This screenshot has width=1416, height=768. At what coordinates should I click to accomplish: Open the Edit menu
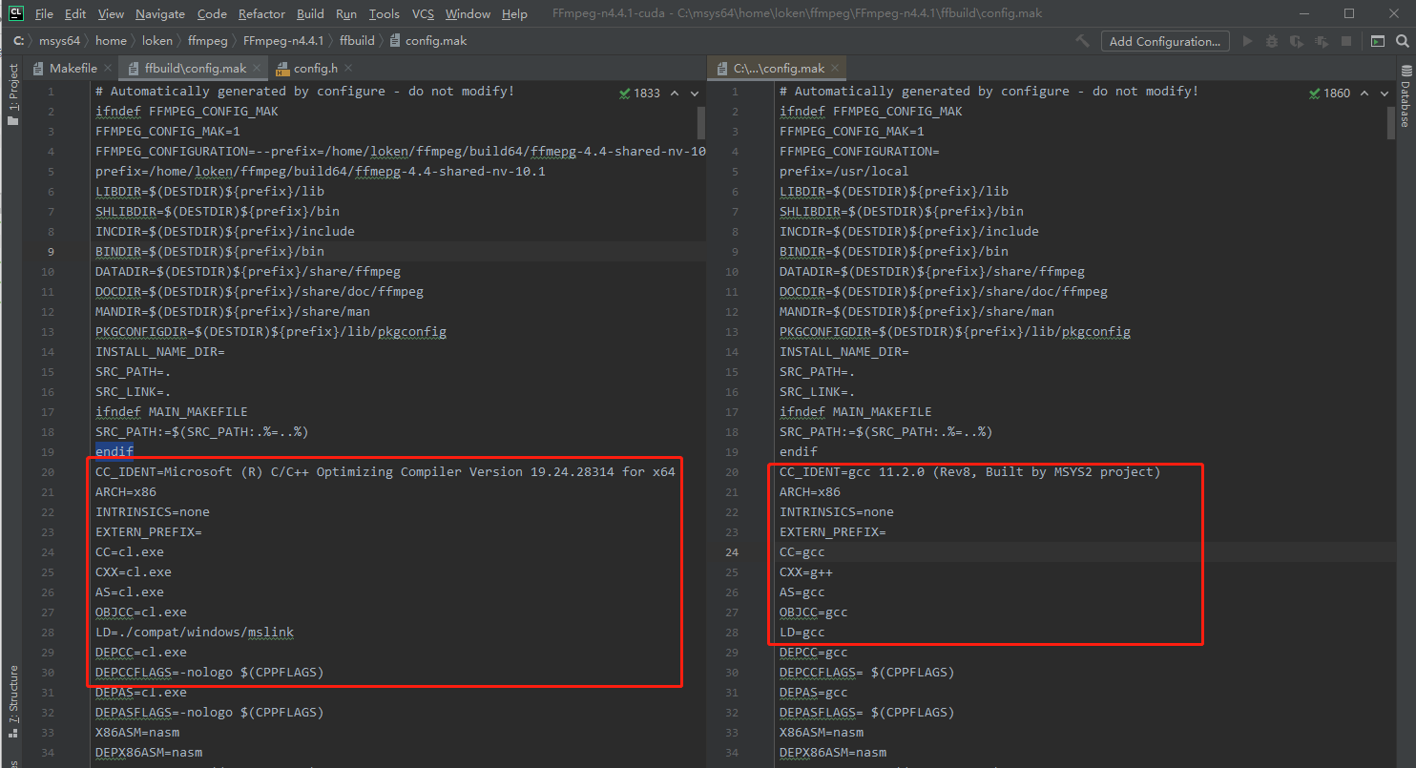75,13
